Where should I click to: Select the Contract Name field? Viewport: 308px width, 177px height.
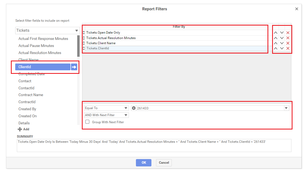tap(31, 95)
